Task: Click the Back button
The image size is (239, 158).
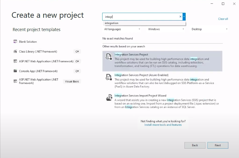Action: point(195,145)
